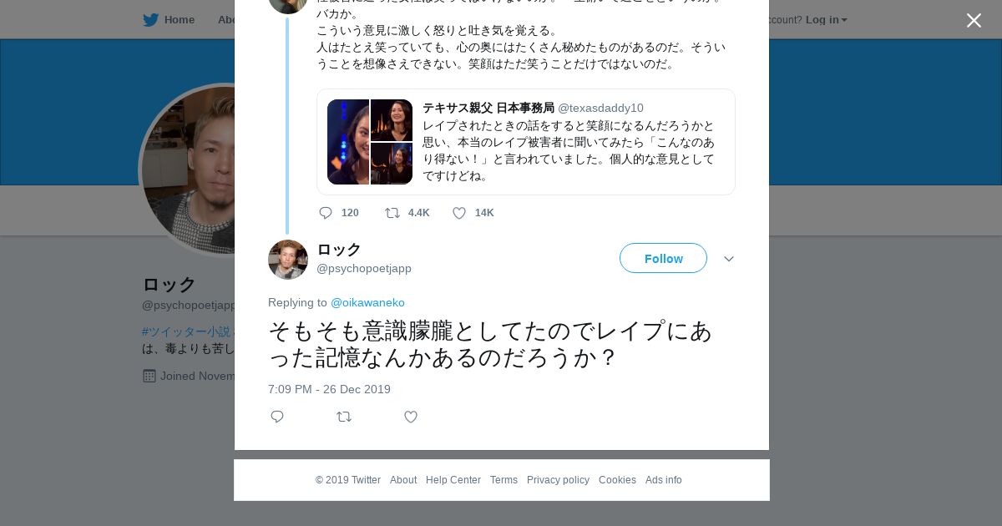Image resolution: width=1002 pixels, height=526 pixels.
Task: Like ロック's tweet with heart icon
Action: [411, 417]
